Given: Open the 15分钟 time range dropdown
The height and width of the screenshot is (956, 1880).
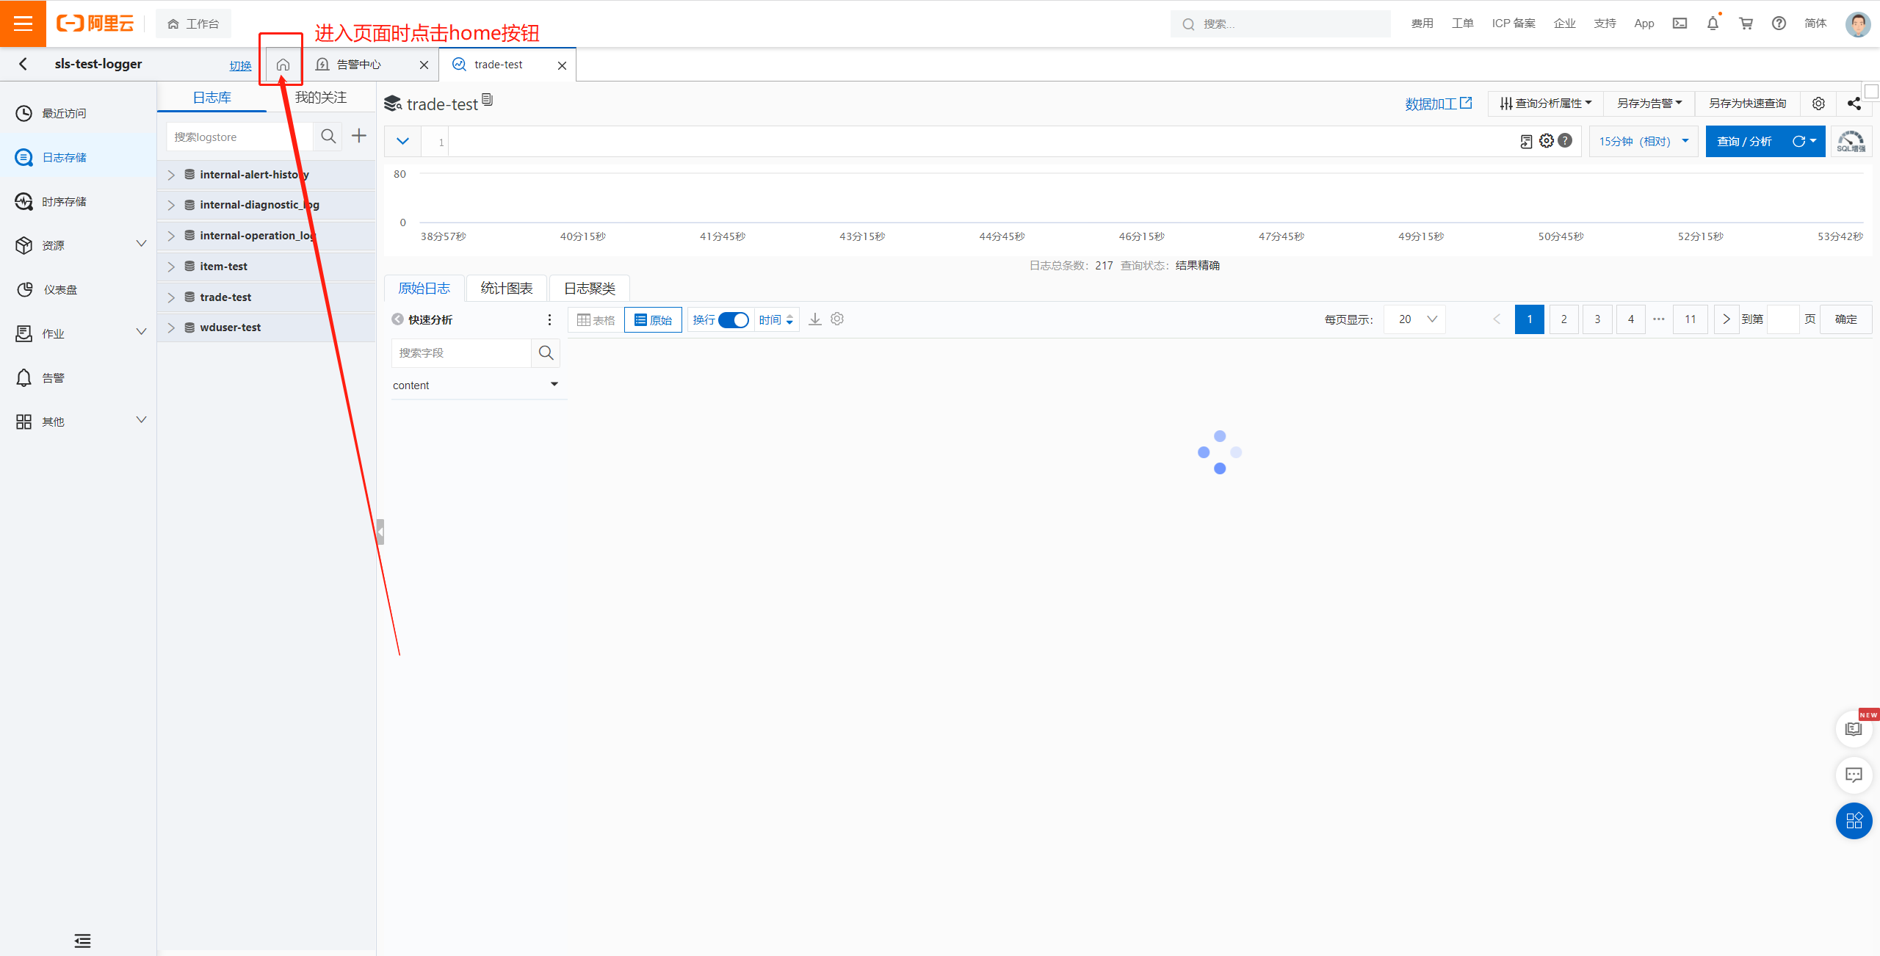Looking at the screenshot, I should point(1644,141).
